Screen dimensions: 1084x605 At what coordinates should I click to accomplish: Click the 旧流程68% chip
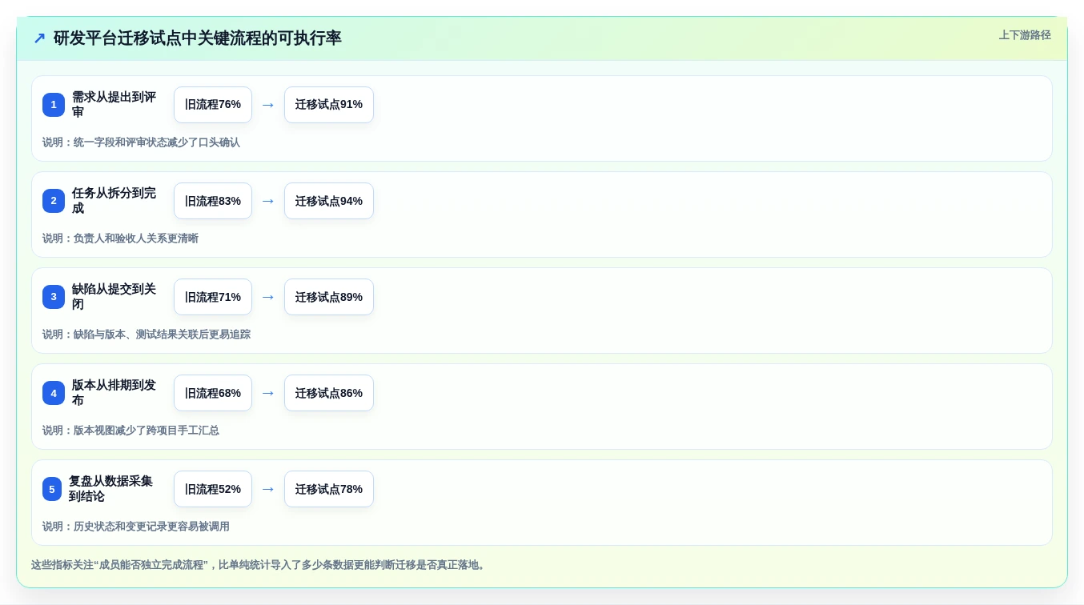213,393
